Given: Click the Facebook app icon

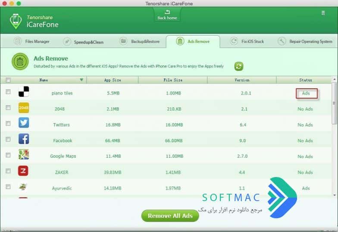Looking at the screenshot, I should [24, 139].
